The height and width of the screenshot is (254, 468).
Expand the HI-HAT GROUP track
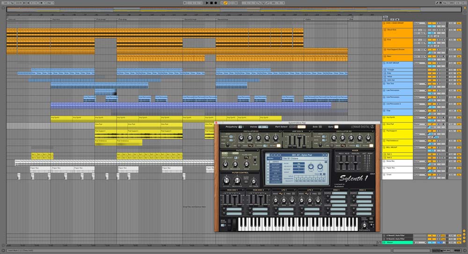click(x=384, y=63)
